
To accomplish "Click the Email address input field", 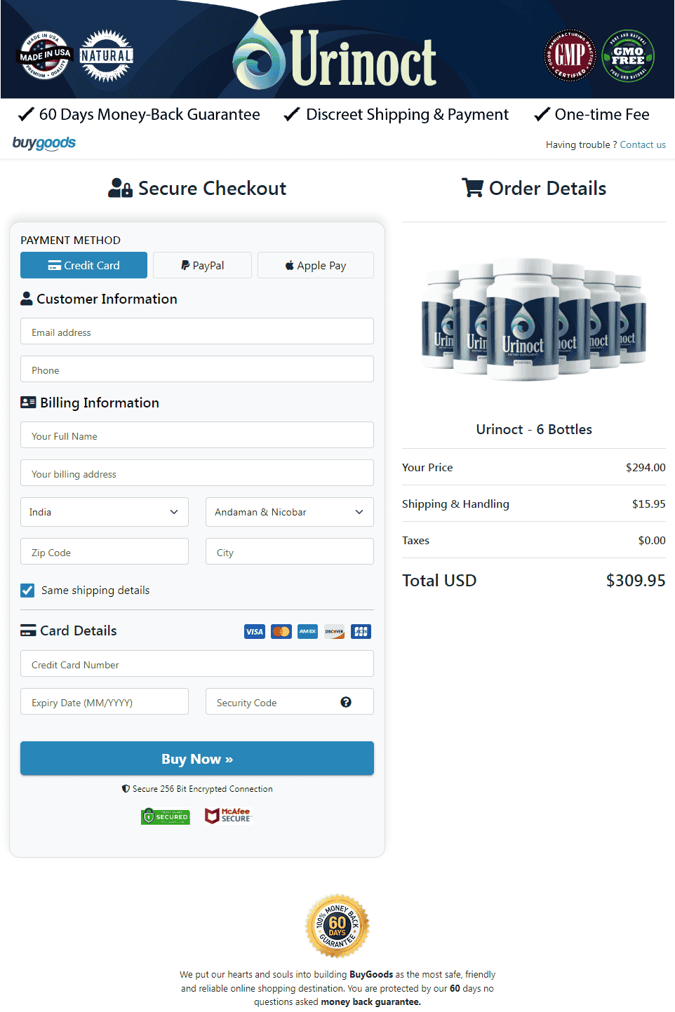I will coord(197,331).
